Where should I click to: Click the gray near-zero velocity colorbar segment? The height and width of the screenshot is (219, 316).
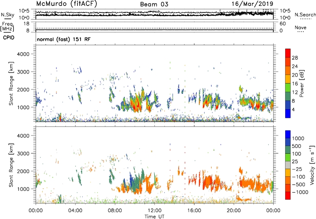(x=288, y=165)
